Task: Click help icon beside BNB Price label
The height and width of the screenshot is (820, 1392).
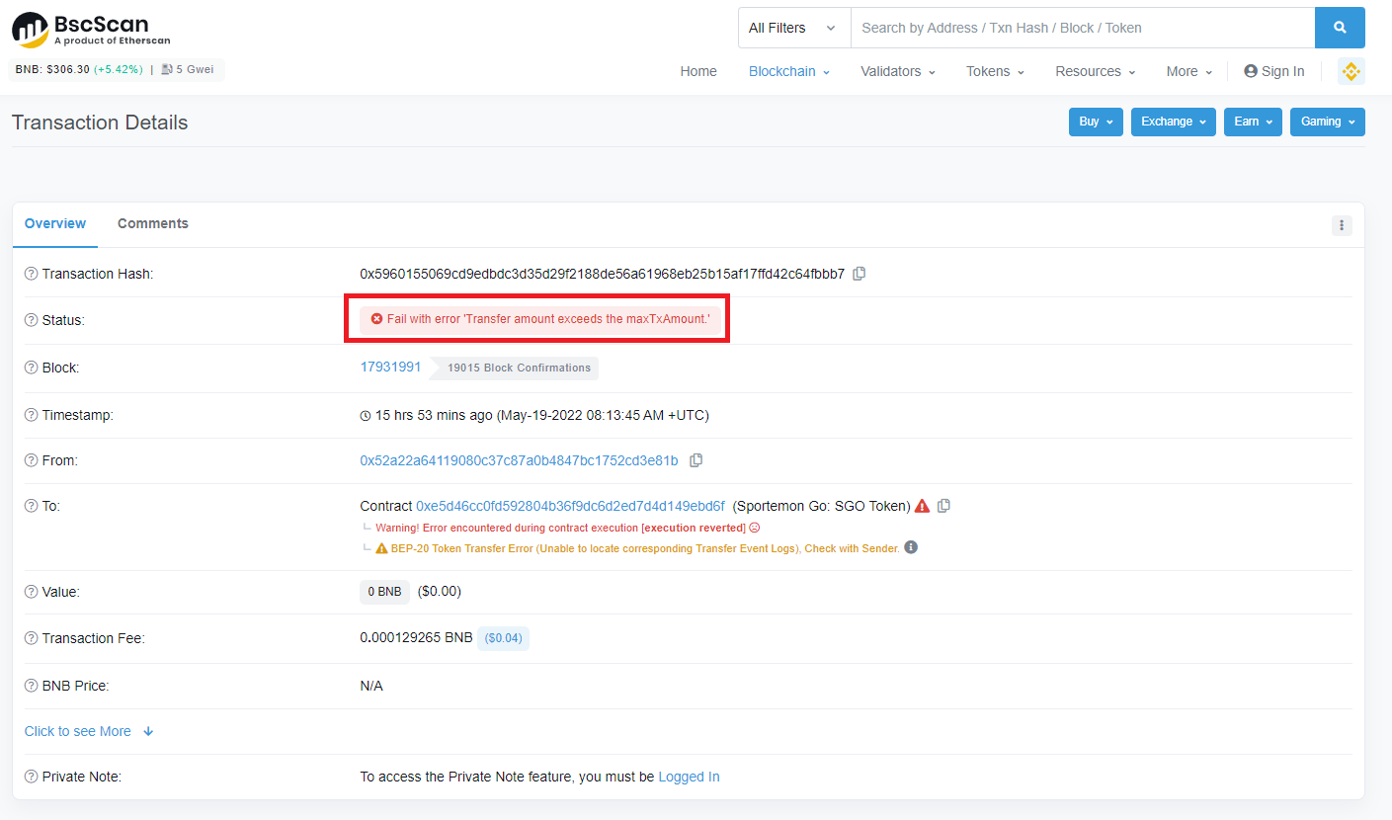Action: coord(31,686)
